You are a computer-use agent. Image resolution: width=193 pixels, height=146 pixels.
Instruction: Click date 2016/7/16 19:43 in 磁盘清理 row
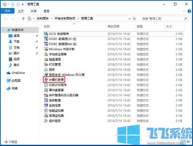(119, 59)
